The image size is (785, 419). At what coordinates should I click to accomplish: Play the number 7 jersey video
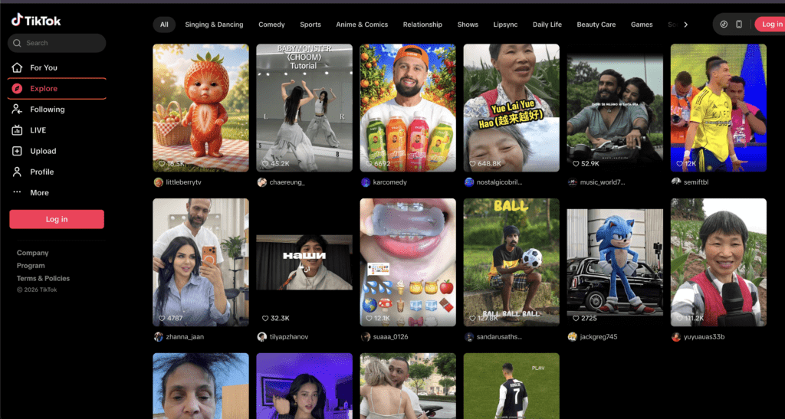511,386
